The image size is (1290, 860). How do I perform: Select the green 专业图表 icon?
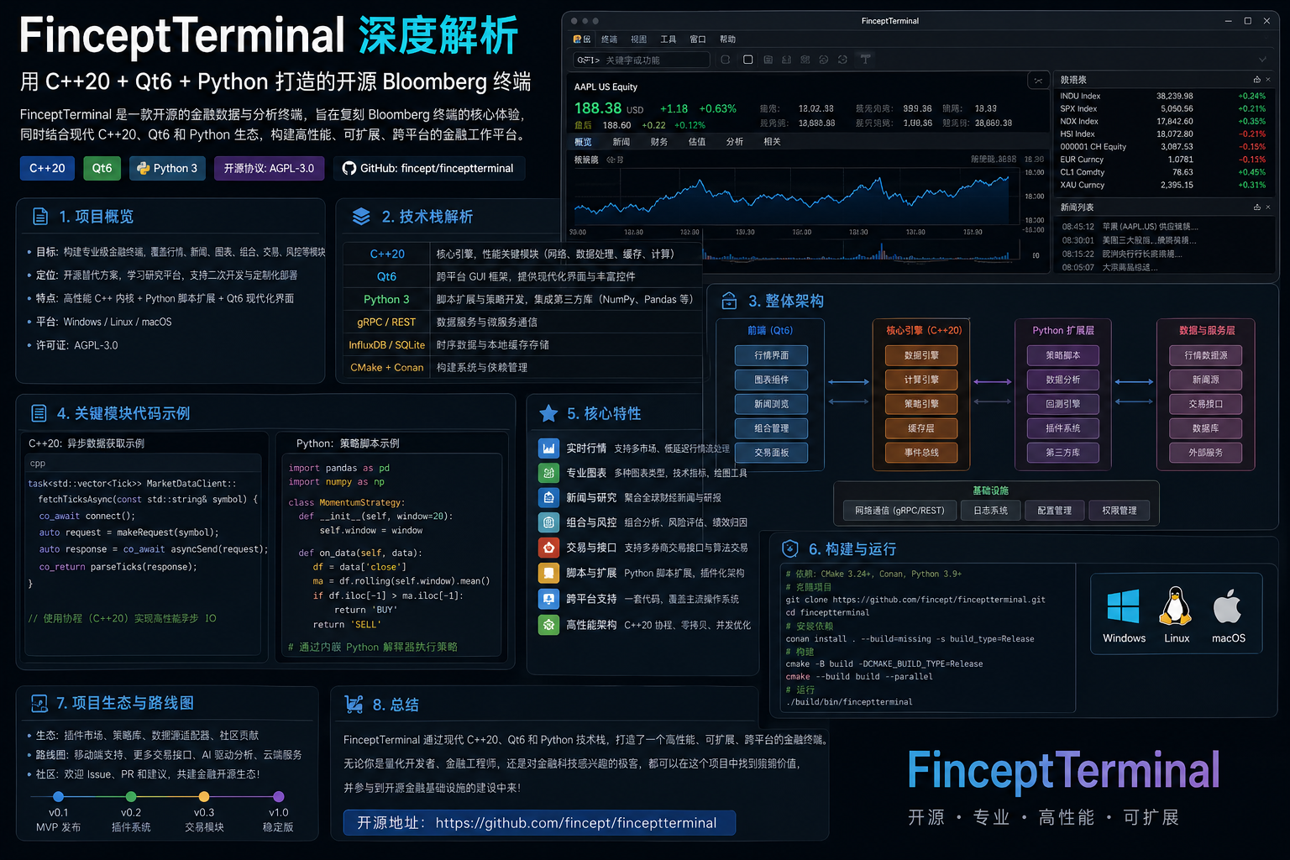click(x=548, y=473)
